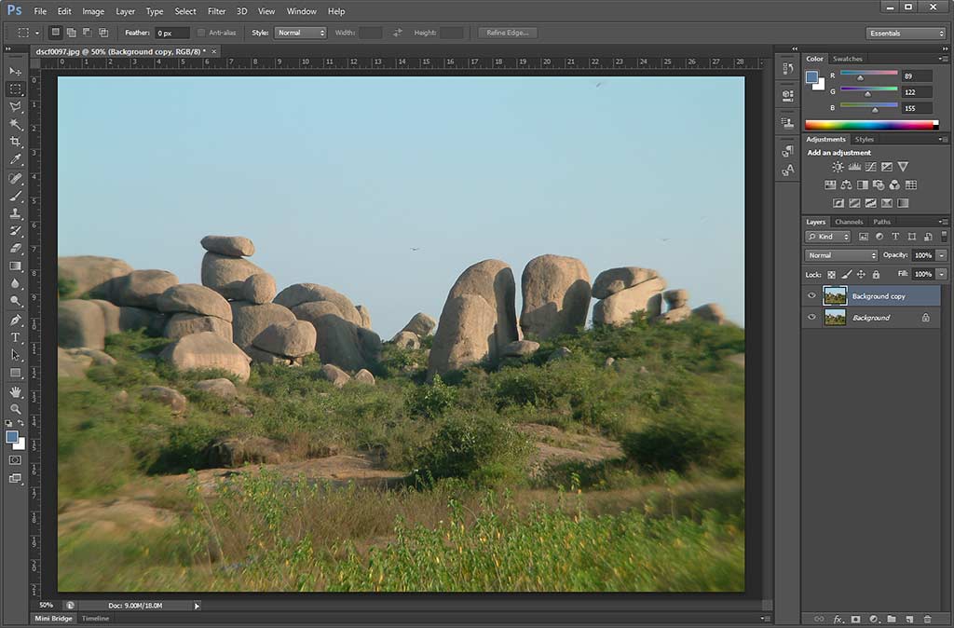Hide the Background layer
This screenshot has height=628, width=954.
811,317
